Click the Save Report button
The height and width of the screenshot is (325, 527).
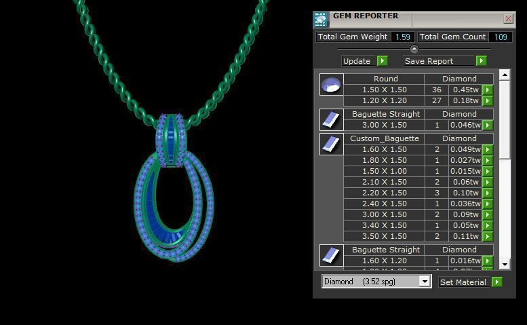point(439,61)
